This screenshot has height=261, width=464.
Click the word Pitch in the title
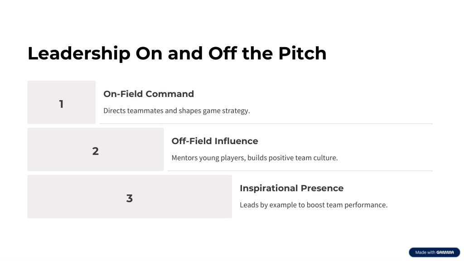point(302,53)
